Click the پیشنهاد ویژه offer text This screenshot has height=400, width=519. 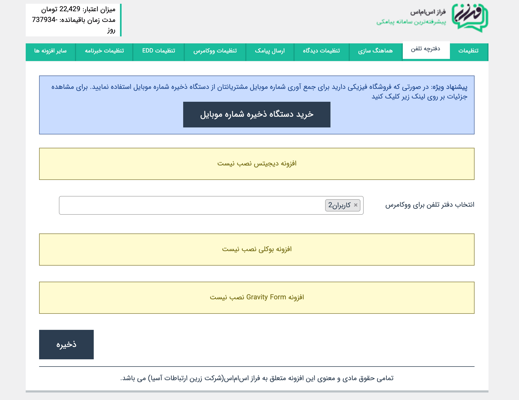tap(259, 92)
